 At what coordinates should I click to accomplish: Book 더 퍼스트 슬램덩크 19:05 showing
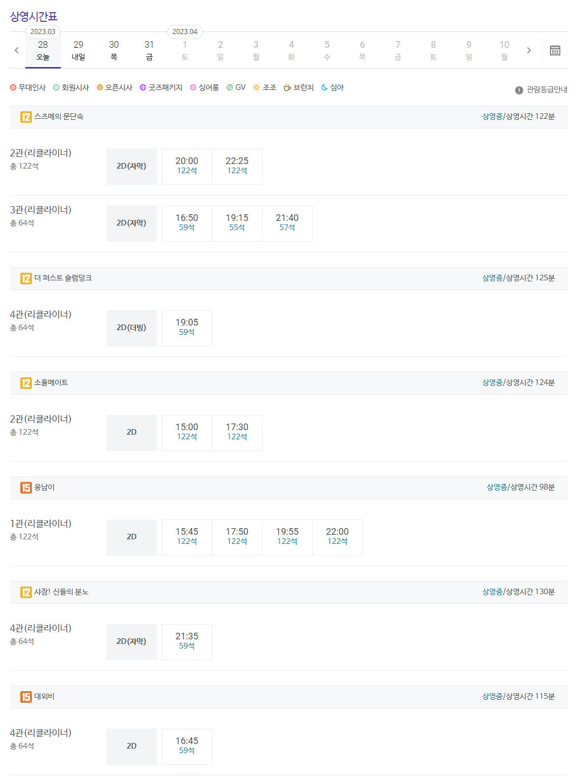point(187,328)
